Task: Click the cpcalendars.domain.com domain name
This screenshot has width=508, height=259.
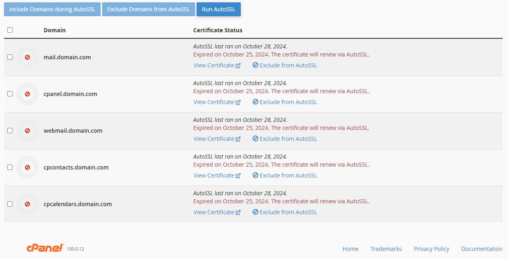Action: point(78,204)
